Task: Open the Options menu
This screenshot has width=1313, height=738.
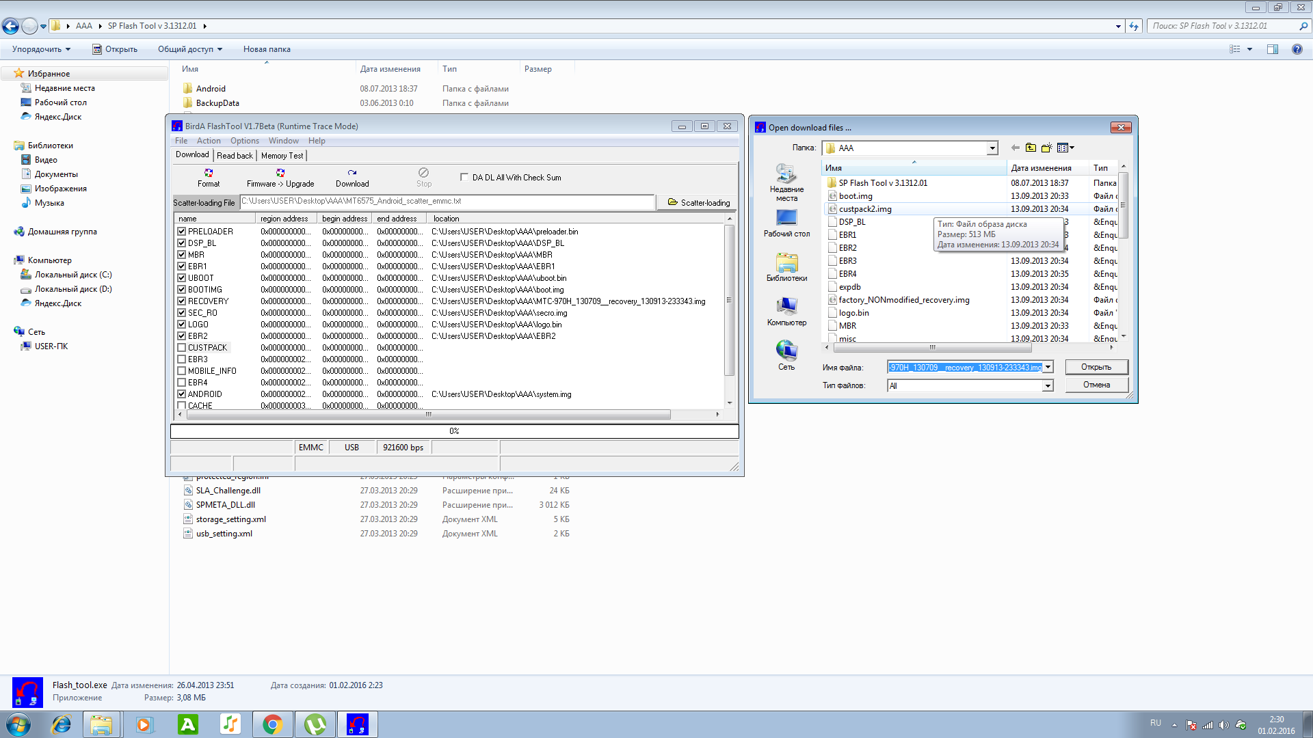Action: point(244,141)
